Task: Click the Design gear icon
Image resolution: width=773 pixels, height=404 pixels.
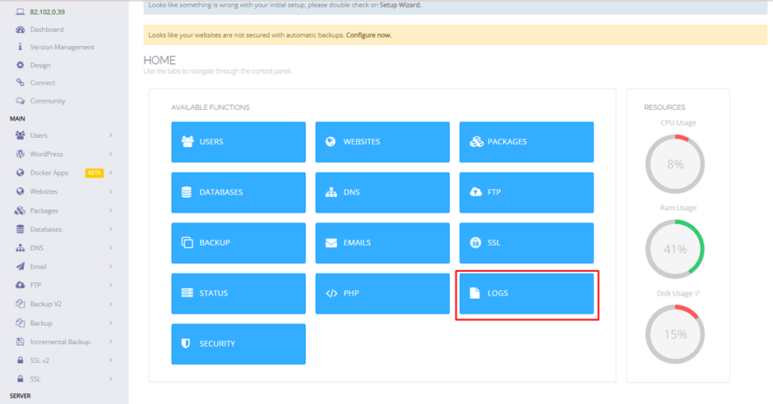Action: (x=21, y=65)
